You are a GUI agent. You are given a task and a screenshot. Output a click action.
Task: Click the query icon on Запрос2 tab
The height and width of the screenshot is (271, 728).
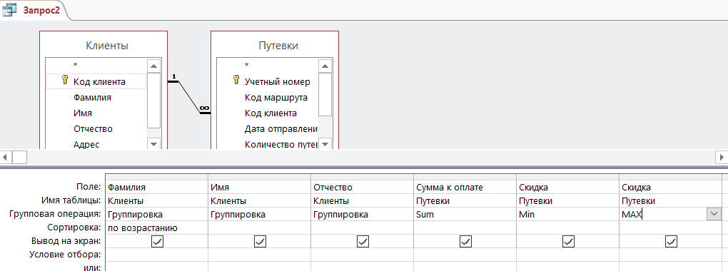(x=9, y=9)
